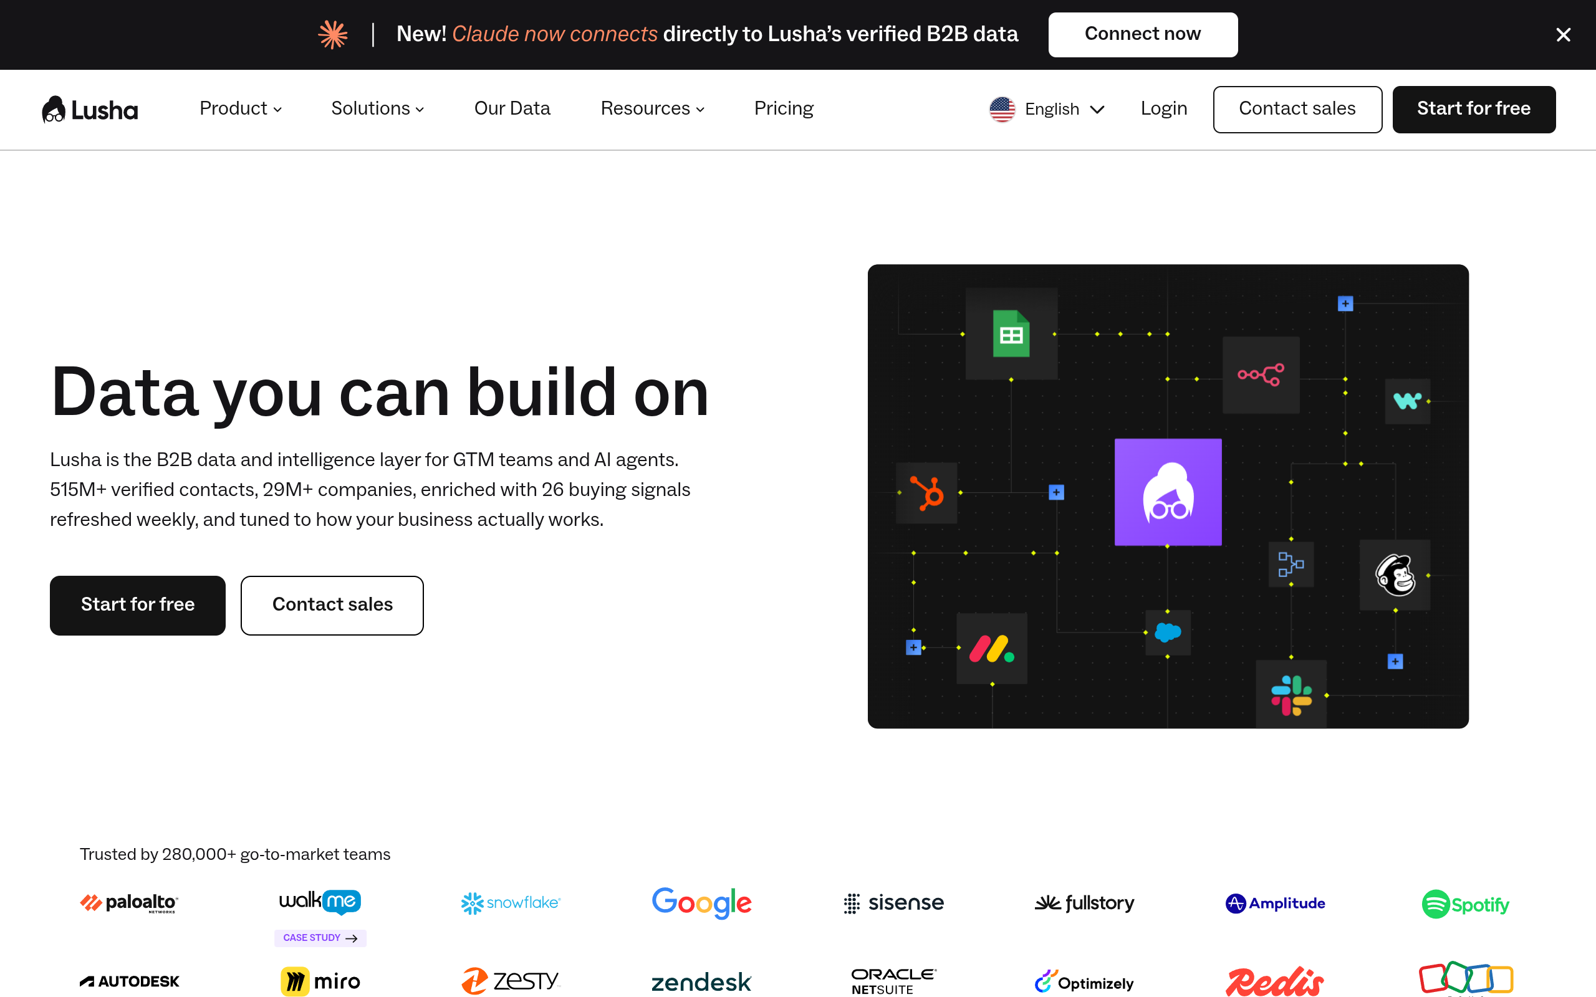Screen dimensions: 1596x997
Task: Click the Mailchimp monkey icon
Action: click(x=1395, y=575)
